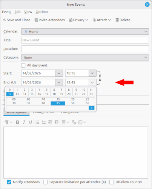Open the Category None dropdown
152x189 pixels.
pyautogui.click(x=85, y=57)
